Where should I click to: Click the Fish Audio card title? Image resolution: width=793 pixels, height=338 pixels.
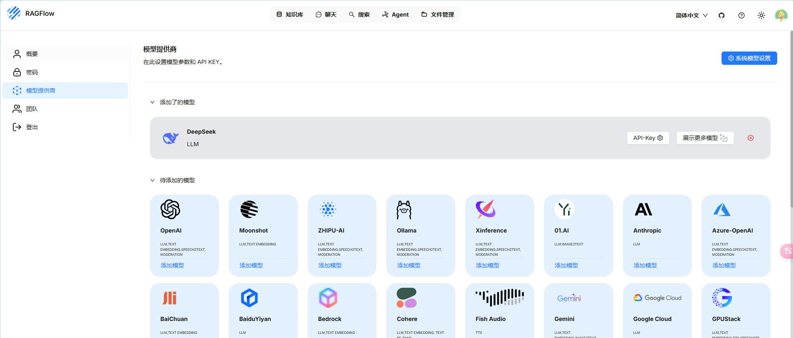tap(491, 319)
